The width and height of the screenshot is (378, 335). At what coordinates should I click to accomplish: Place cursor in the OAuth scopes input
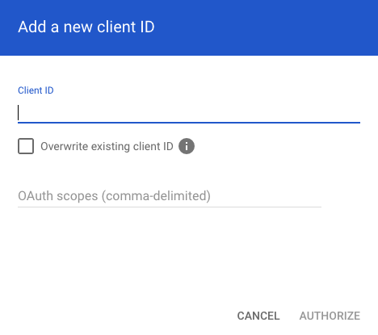pyautogui.click(x=170, y=196)
